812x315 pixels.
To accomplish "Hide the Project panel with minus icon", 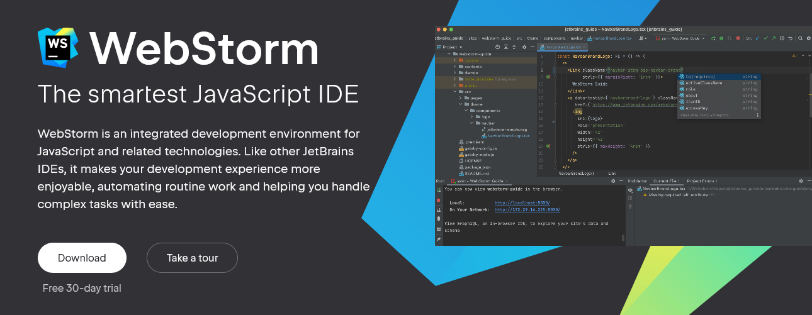I will 533,47.
